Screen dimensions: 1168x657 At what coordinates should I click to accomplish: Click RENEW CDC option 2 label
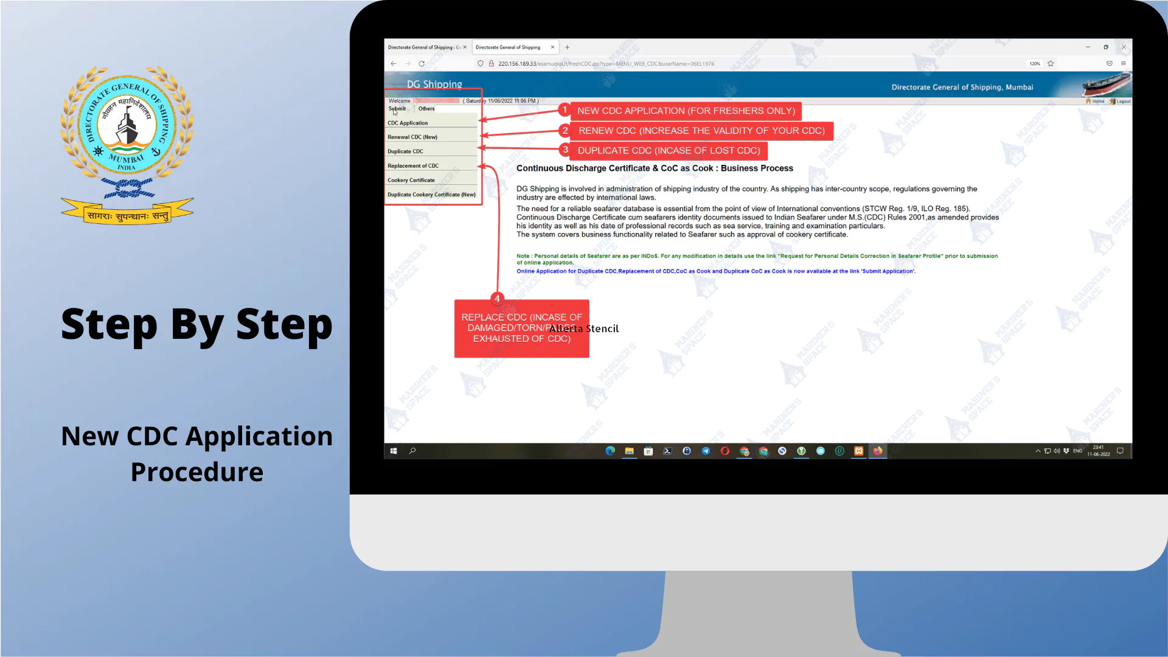[x=700, y=131]
